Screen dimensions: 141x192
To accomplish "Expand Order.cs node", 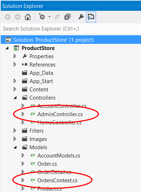I will 23,164.
